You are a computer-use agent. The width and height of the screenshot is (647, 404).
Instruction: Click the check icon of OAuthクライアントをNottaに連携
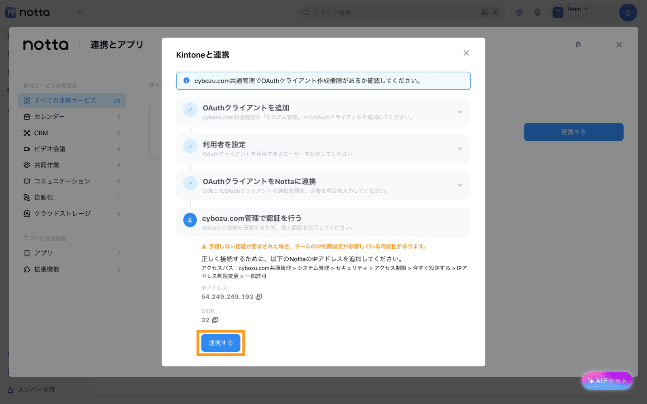(x=190, y=183)
